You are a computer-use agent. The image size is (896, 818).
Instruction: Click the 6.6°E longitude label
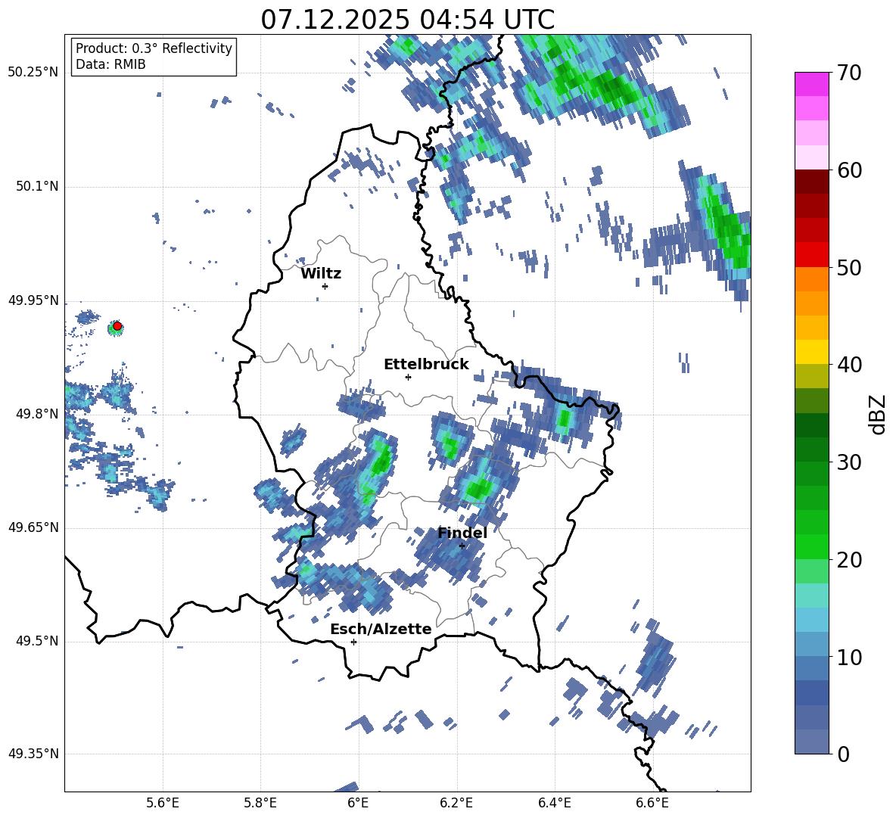[x=652, y=804]
